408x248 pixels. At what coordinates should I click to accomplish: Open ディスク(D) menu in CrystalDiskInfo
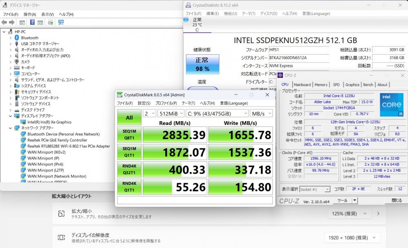269,13
